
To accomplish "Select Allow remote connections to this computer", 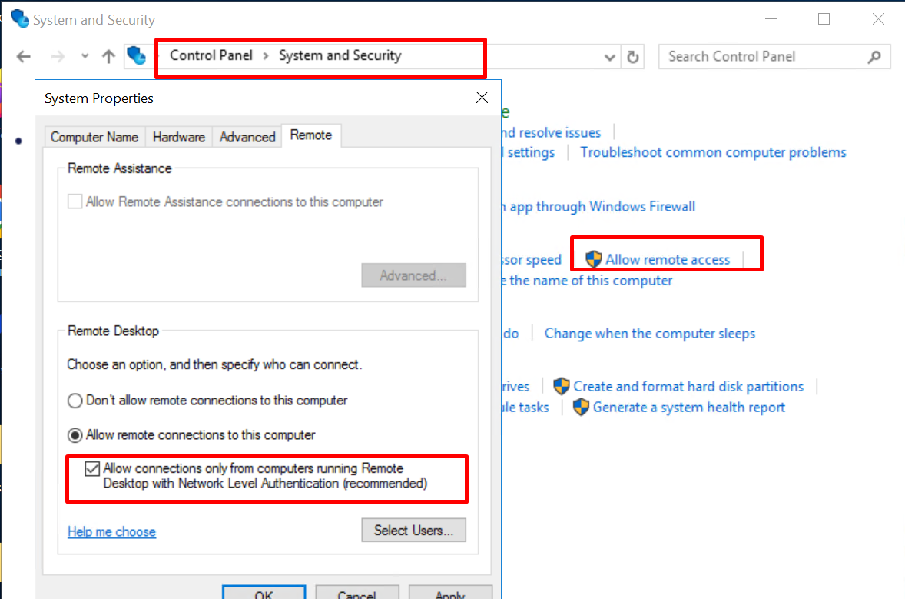I will click(x=75, y=435).
